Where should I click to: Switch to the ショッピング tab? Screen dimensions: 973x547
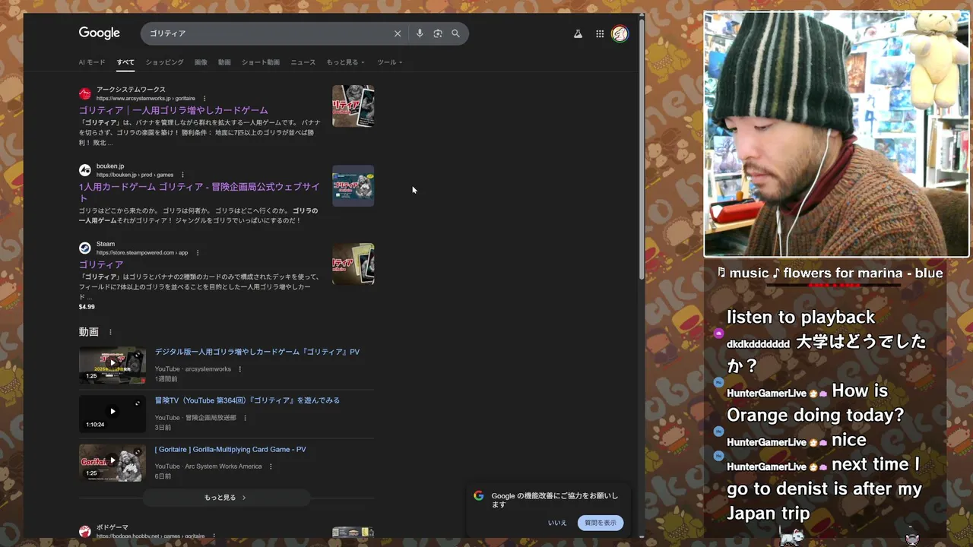(x=164, y=62)
